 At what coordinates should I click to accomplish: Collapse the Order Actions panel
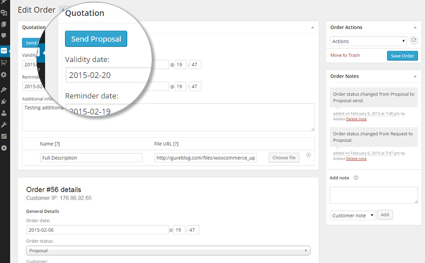[x=416, y=27]
